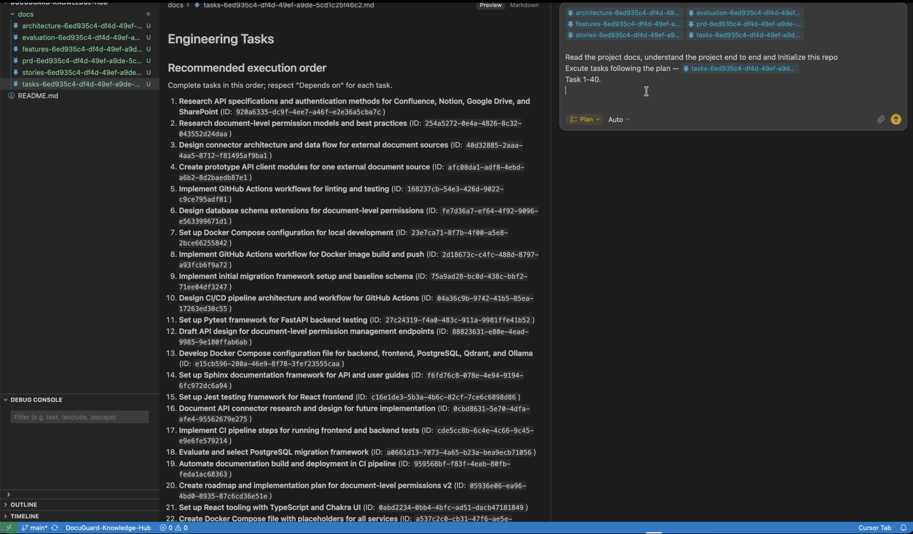Click 'Evaluate and select PostgreSQL migration framework' task
Screen dimensions: 913x534
click(x=273, y=452)
